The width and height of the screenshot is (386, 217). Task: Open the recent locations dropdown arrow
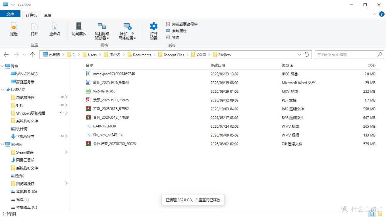(24, 55)
